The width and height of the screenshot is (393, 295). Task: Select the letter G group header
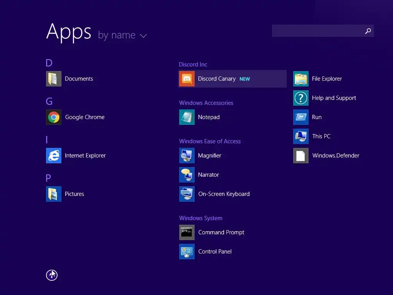point(49,101)
